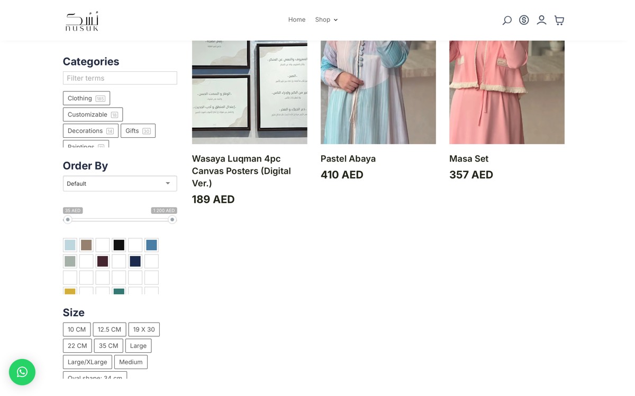Viewport: 635px width, 396px height.
Task: Toggle the 10 CM size filter
Action: 77,329
